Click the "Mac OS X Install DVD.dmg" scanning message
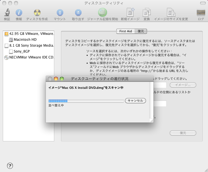Screen dimensions: 208x172 click(x=86, y=88)
